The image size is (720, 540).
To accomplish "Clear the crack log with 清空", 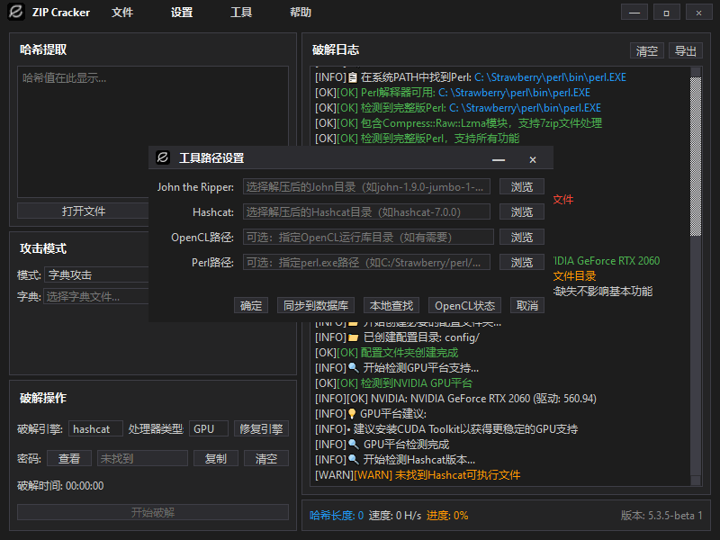I will click(x=646, y=50).
